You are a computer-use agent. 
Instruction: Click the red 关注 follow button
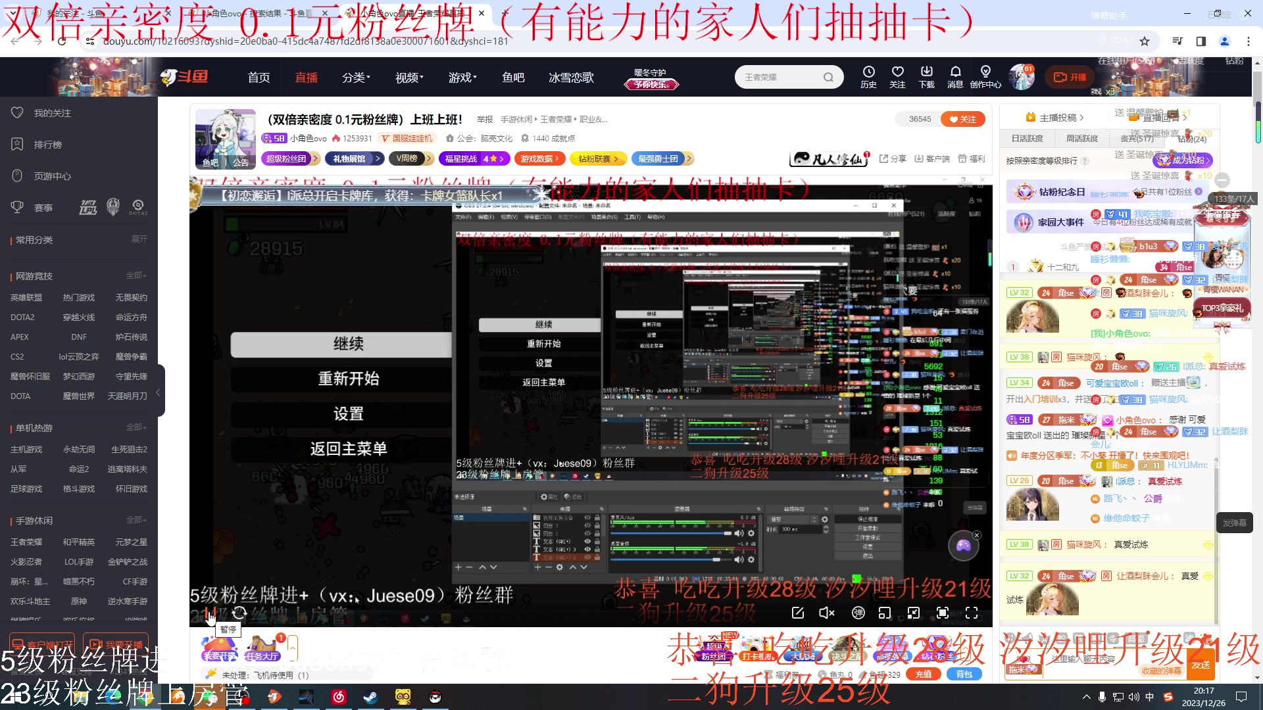tap(963, 119)
